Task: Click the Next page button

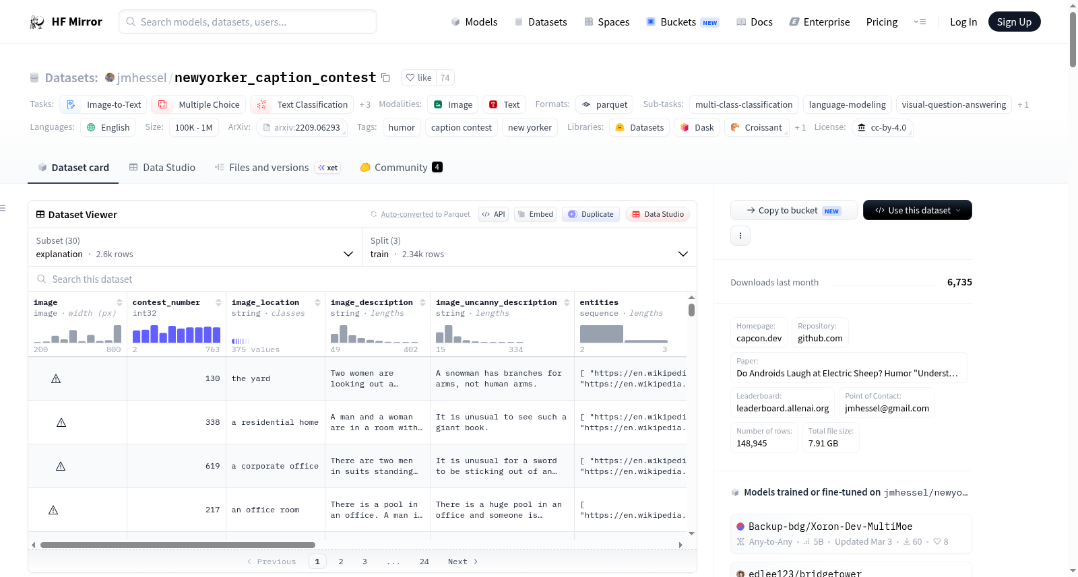Action: 463,562
